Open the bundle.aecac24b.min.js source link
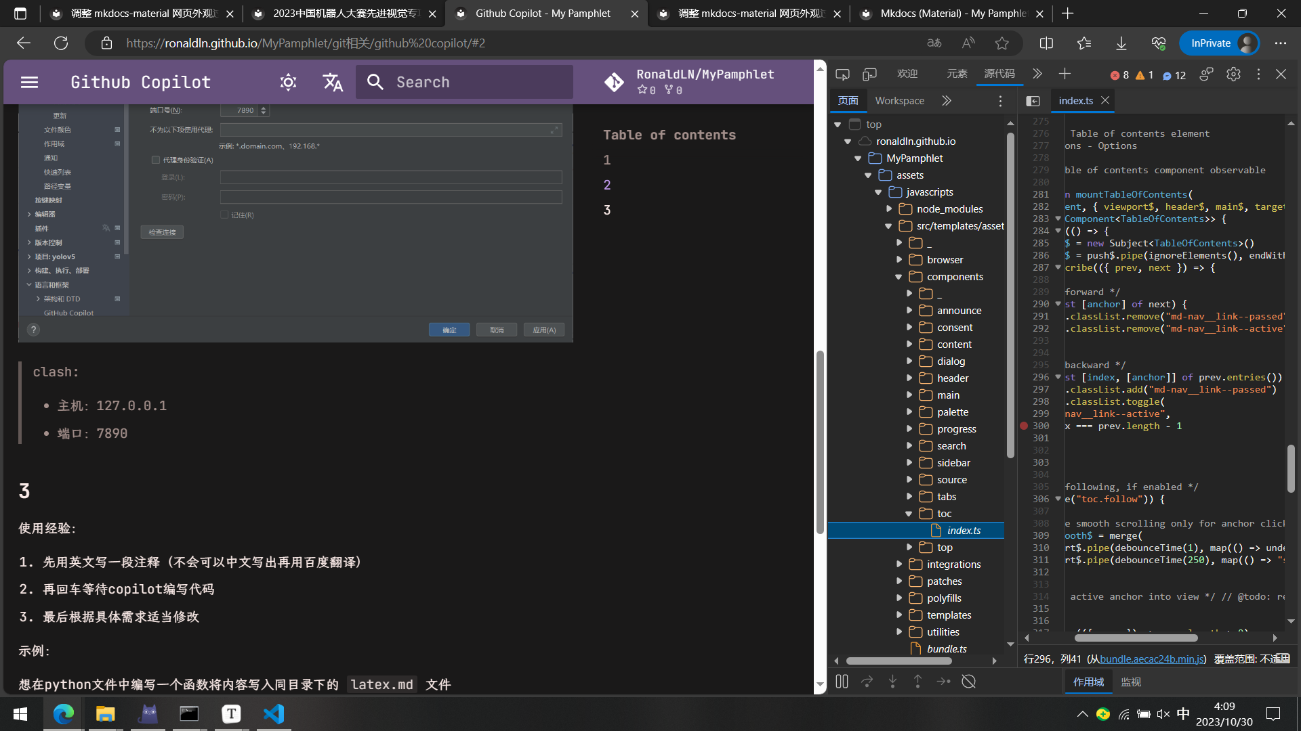Screen dimensions: 1301x731 1151,659
